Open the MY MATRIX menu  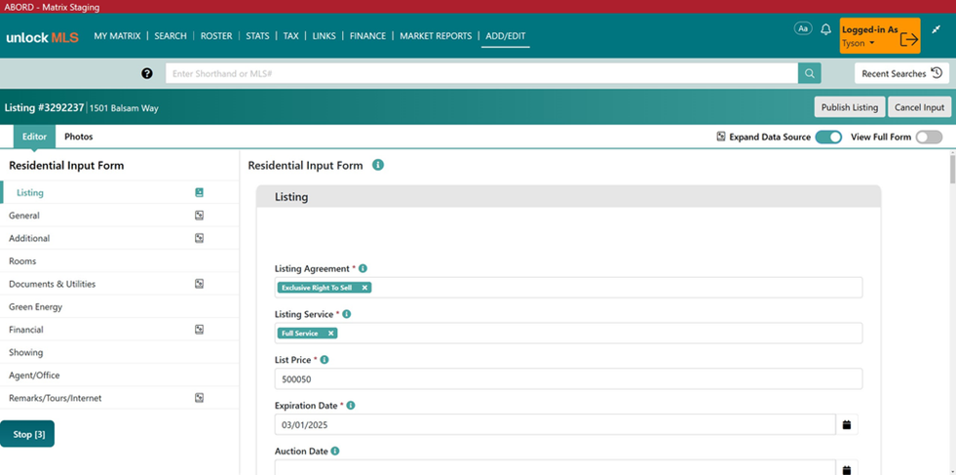tap(117, 36)
